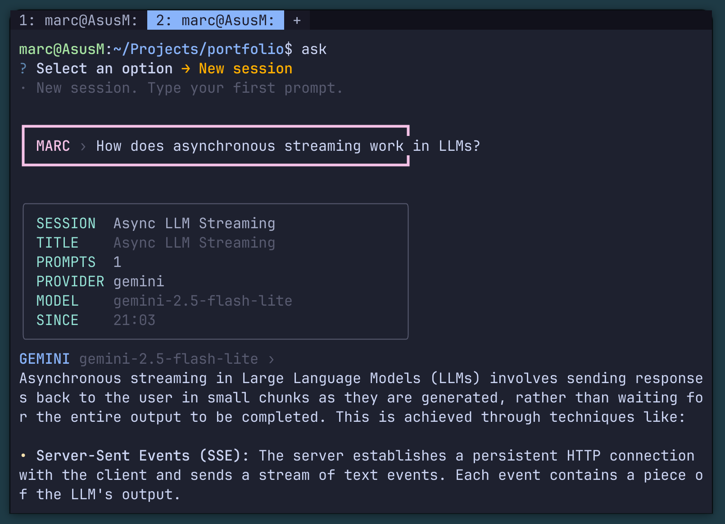Click the question mark prompt icon
Screen dimensions: 725x524
[x=23, y=68]
